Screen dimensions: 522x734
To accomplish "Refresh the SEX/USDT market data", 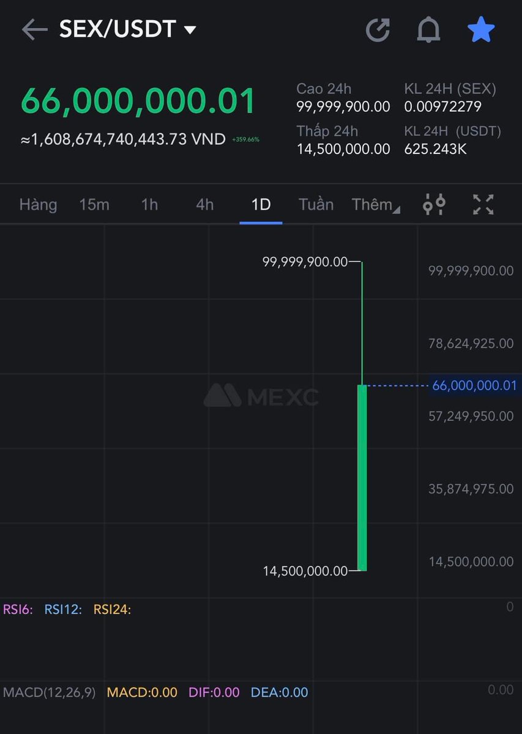I will pos(379,29).
